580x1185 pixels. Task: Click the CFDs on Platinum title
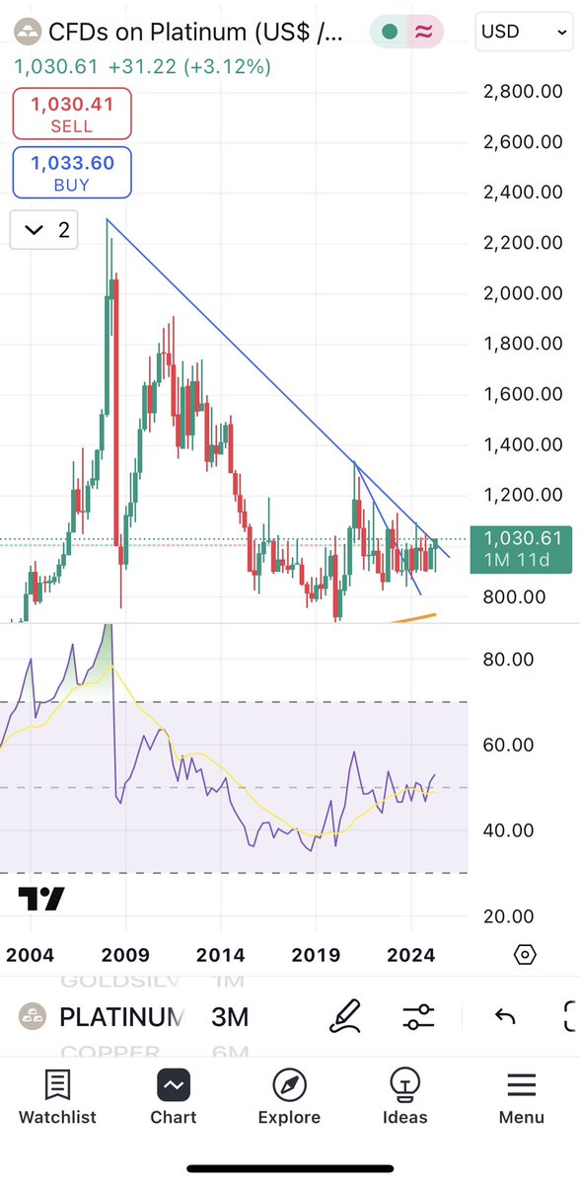pos(196,33)
